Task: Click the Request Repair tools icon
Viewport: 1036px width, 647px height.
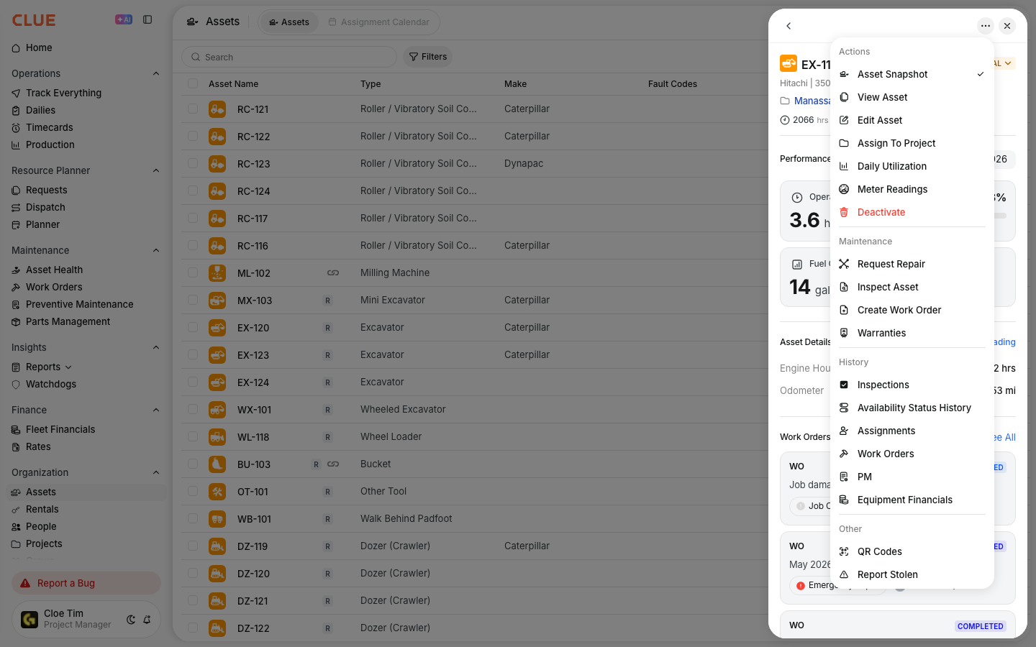Action: coord(844,264)
